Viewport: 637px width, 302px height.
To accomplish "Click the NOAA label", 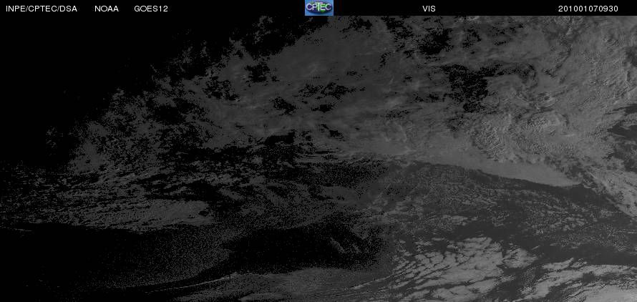I will point(107,9).
